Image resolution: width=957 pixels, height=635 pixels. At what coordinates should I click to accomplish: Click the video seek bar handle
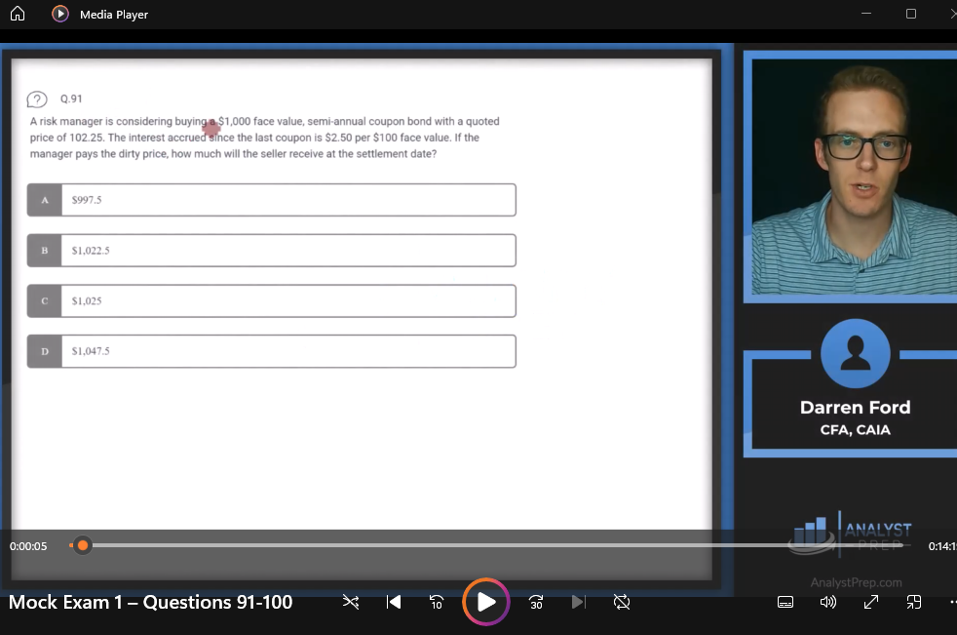83,545
